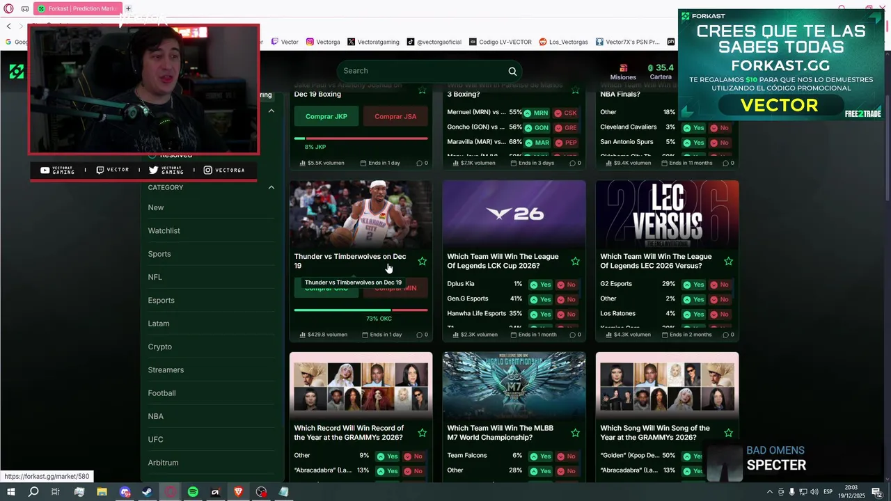Screen dimensions: 891x501
Task: Select No for Gen.G Esports
Action: pyautogui.click(x=567, y=299)
